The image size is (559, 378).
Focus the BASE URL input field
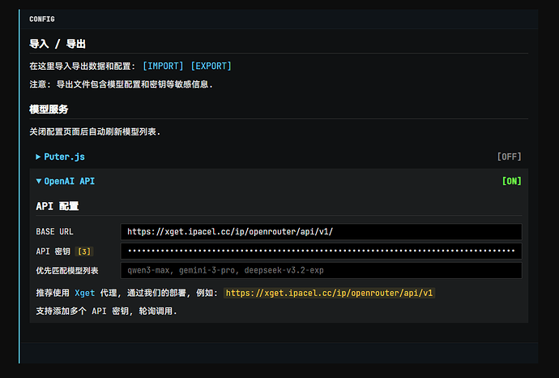click(321, 232)
